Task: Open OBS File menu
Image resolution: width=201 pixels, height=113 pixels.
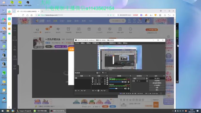Action: [77, 43]
